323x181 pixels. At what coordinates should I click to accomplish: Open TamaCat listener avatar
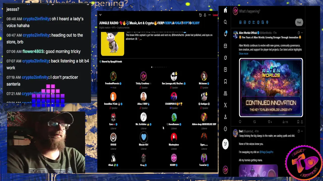coord(204,158)
